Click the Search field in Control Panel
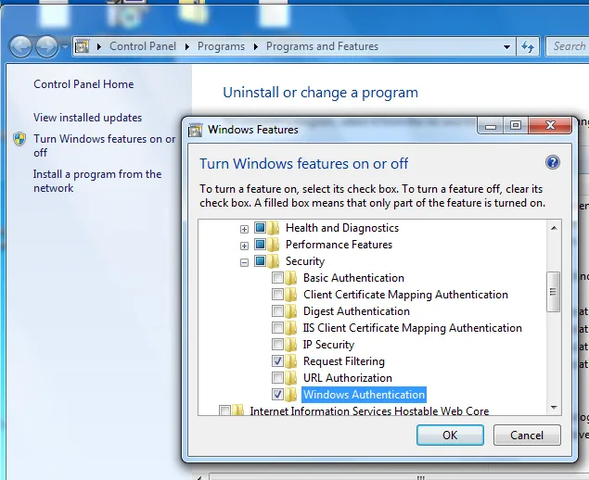 point(568,46)
